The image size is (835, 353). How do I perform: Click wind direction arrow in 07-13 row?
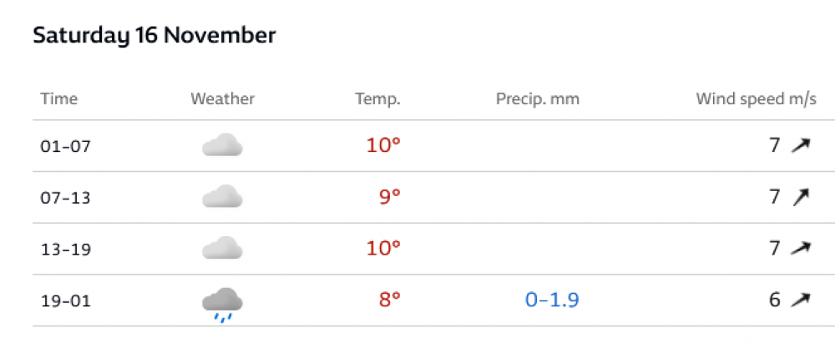[801, 197]
